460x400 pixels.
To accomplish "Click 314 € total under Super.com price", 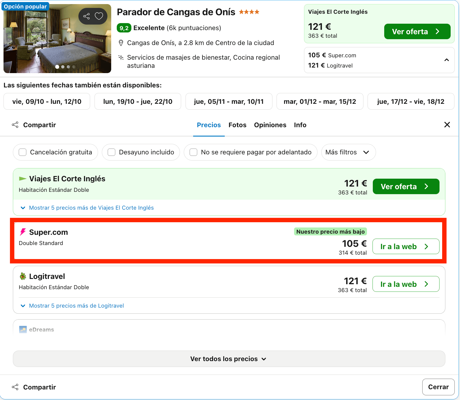I will coord(353,253).
